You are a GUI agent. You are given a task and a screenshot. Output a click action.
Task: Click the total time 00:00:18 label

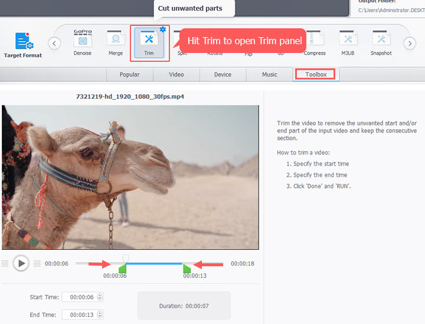243,263
